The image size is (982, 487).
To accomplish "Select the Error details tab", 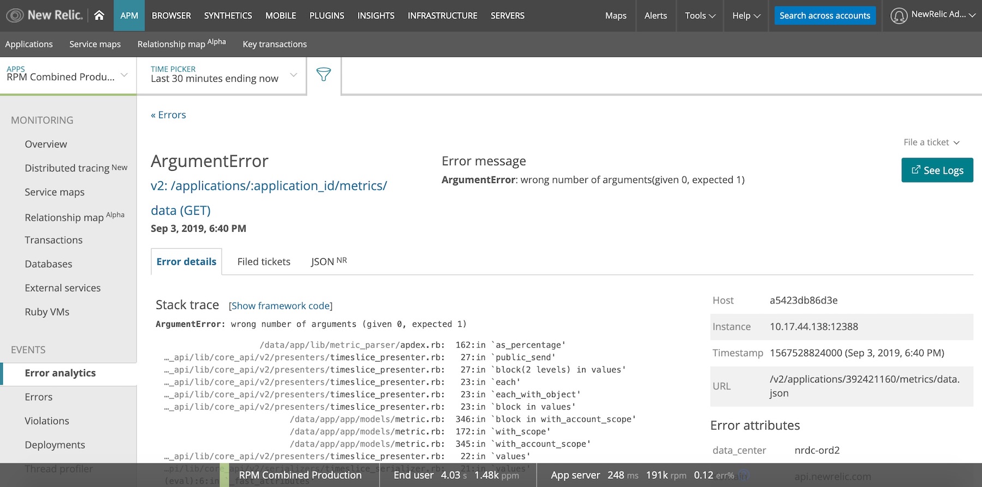I will pyautogui.click(x=187, y=261).
